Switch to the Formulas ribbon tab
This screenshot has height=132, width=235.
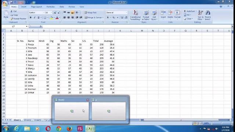click(x=51, y=7)
